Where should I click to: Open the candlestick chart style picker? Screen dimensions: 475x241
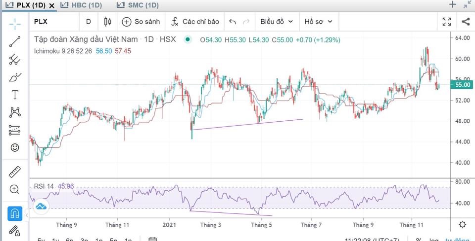[107, 22]
